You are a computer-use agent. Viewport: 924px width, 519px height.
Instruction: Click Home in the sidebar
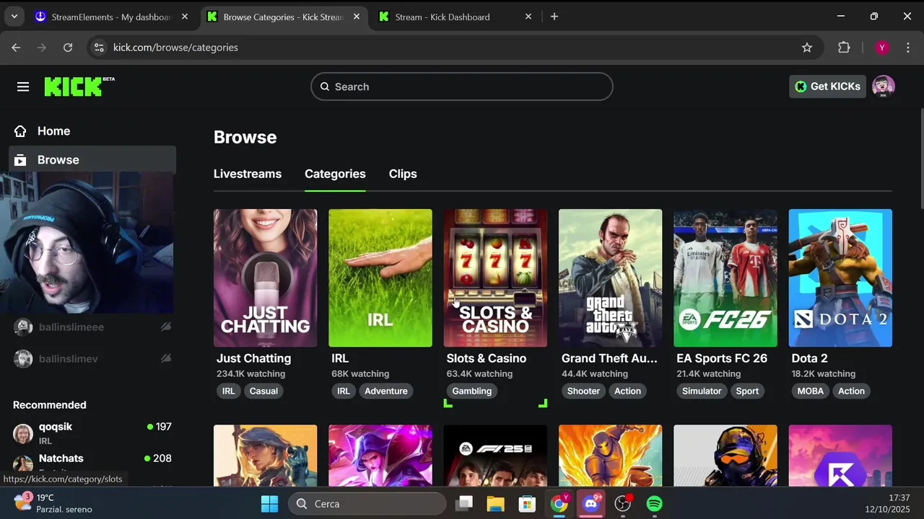coord(92,131)
